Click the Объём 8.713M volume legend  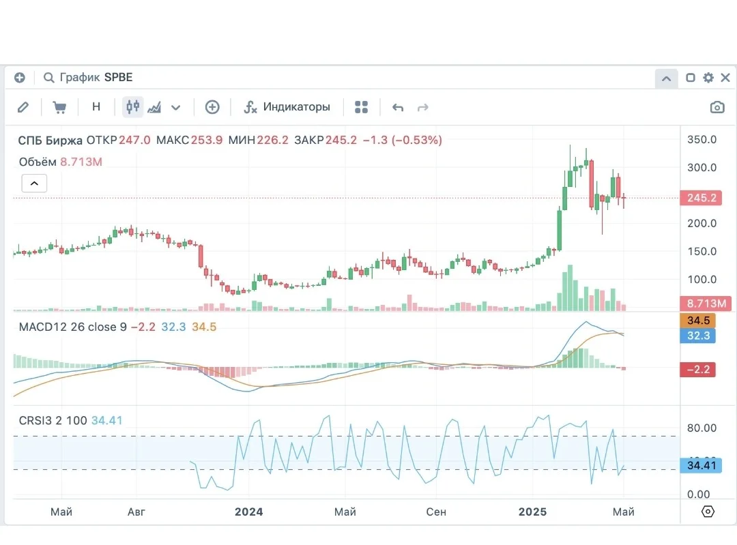pos(60,162)
